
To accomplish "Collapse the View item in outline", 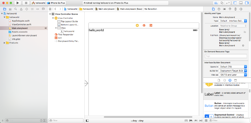I will [56, 28].
